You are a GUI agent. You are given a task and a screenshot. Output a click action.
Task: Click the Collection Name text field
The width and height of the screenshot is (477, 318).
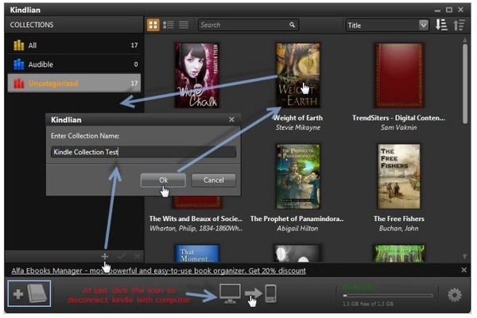143,152
